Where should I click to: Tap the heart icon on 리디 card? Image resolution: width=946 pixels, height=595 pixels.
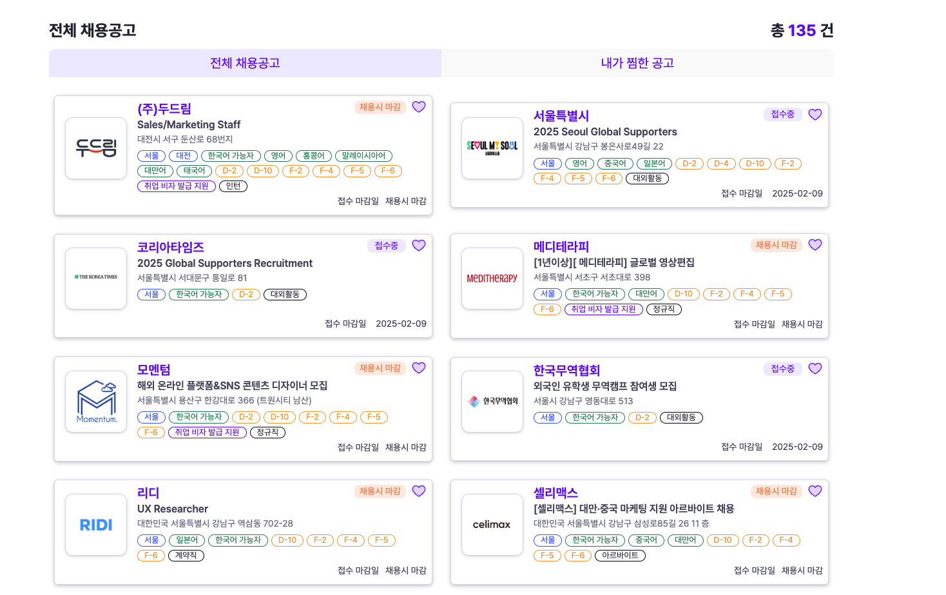click(x=419, y=491)
